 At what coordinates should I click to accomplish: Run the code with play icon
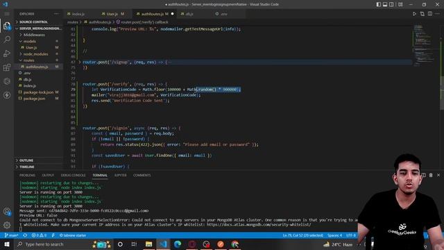click(414, 14)
